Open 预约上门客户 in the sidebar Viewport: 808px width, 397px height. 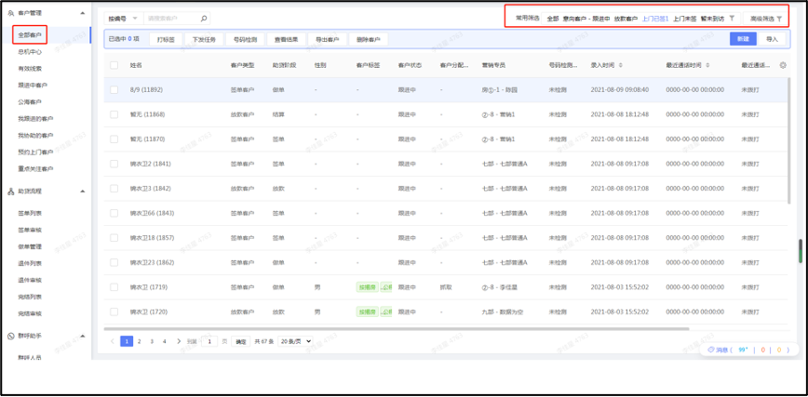pyautogui.click(x=35, y=152)
